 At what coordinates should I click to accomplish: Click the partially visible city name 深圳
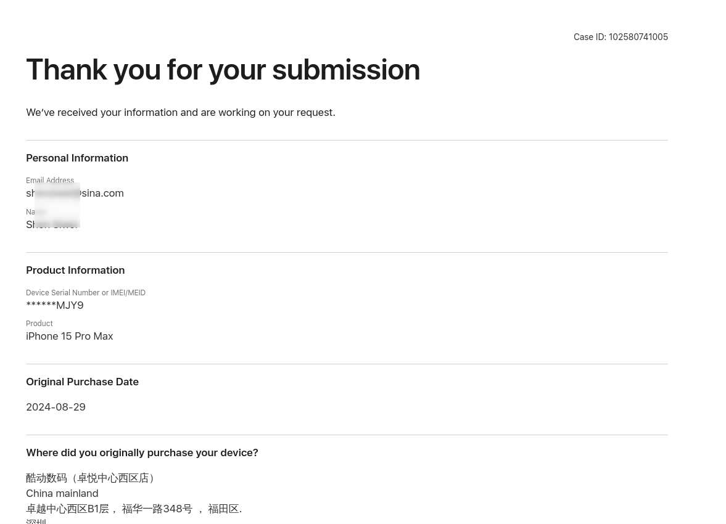tap(36, 522)
